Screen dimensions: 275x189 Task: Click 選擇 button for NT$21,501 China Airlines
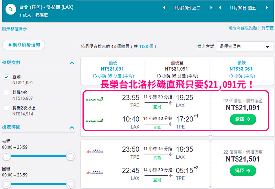(x=243, y=171)
